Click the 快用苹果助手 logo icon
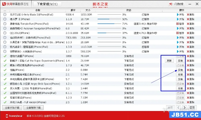The height and width of the screenshot is (120, 201). [4, 4]
